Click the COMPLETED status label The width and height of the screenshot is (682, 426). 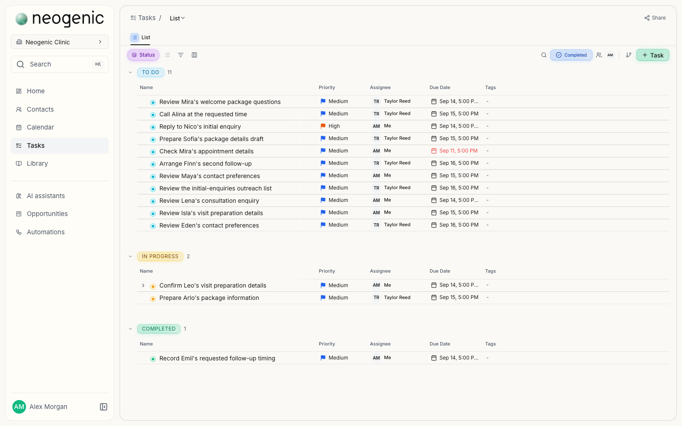159,329
